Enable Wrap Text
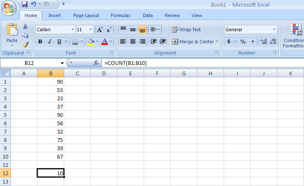The height and width of the screenshot is (186, 304). coord(186,30)
